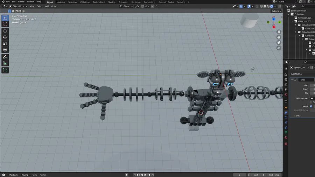Open the Object Constraints properties tab
This screenshot has width=315, height=177.
click(x=286, y=128)
